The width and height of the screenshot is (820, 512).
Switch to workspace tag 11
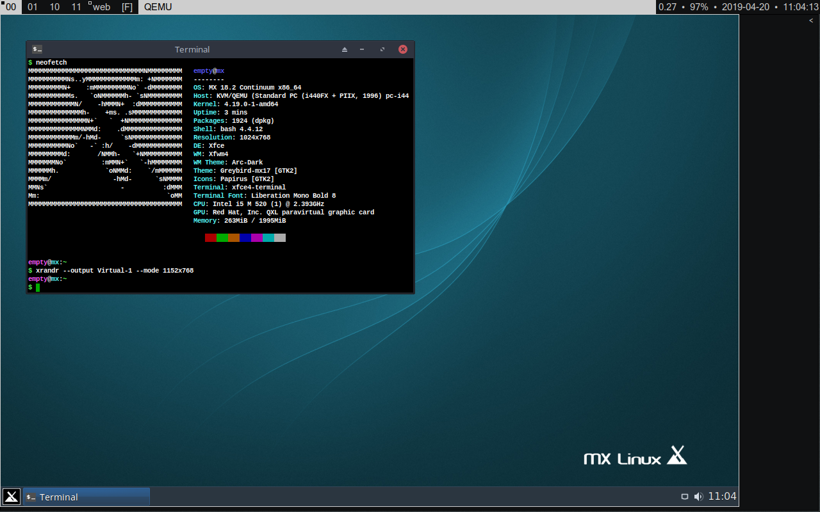(x=76, y=7)
